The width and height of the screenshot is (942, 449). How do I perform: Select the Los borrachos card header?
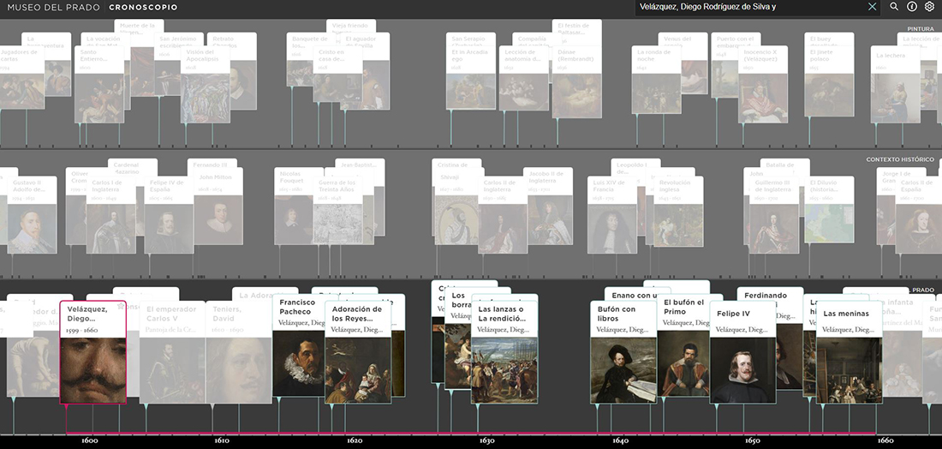[x=458, y=299]
